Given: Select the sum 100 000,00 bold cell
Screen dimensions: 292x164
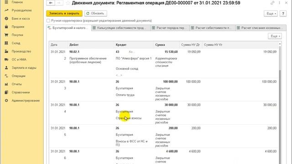Looking at the screenshot, I should point(170,82).
